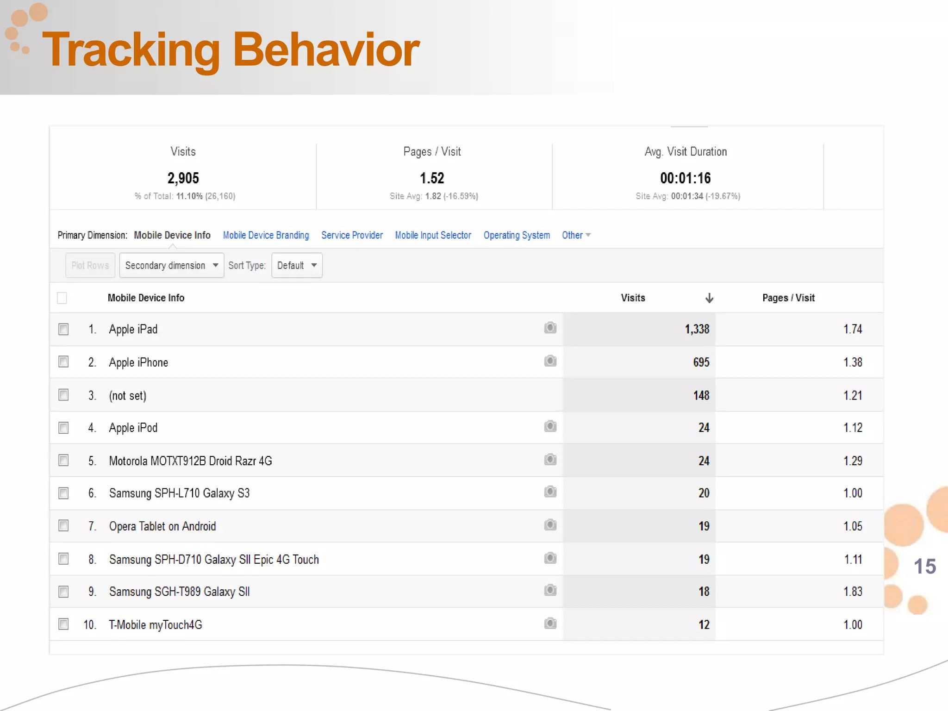This screenshot has width=948, height=711.
Task: Click Samsung SGH-T989 Galaxy SII entry
Action: pos(180,592)
